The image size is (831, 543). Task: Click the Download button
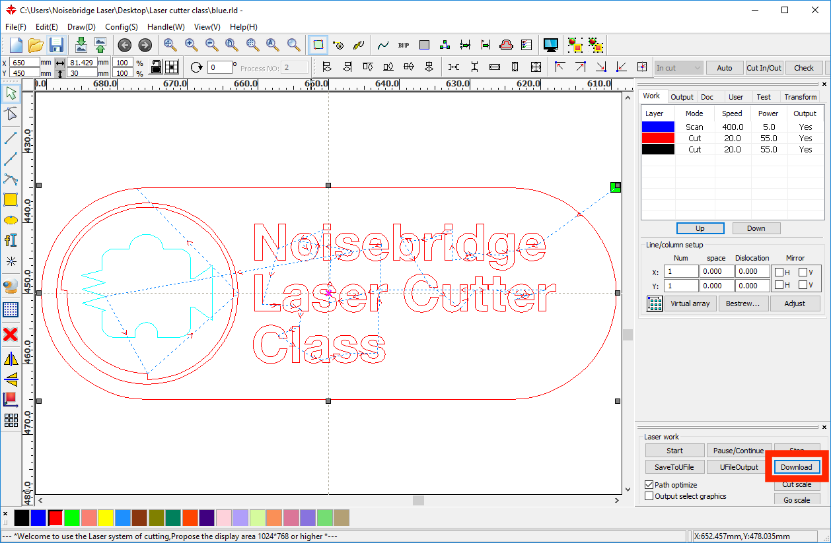[x=796, y=467]
